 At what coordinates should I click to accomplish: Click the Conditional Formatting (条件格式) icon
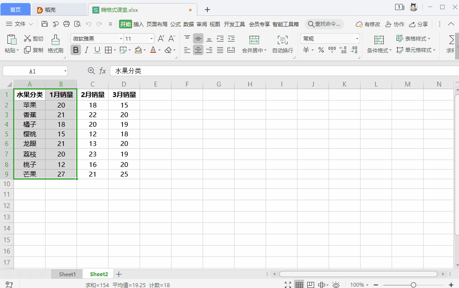[x=379, y=40]
